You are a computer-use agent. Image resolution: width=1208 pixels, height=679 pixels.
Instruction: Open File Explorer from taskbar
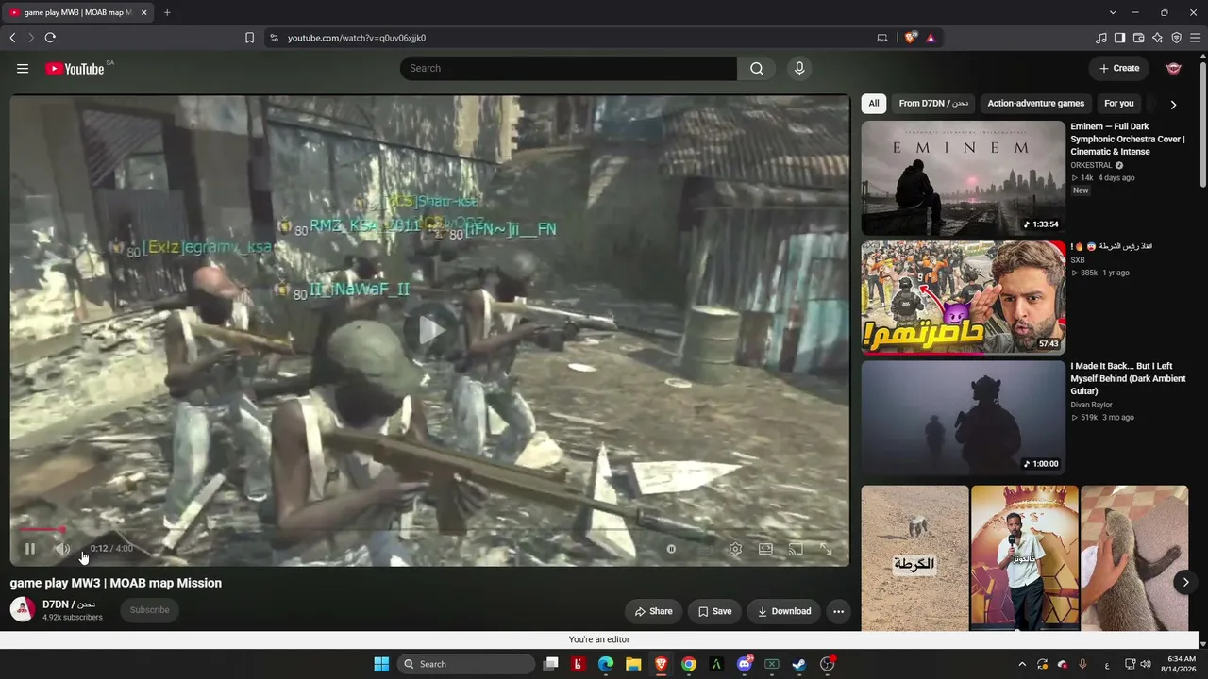click(x=633, y=664)
